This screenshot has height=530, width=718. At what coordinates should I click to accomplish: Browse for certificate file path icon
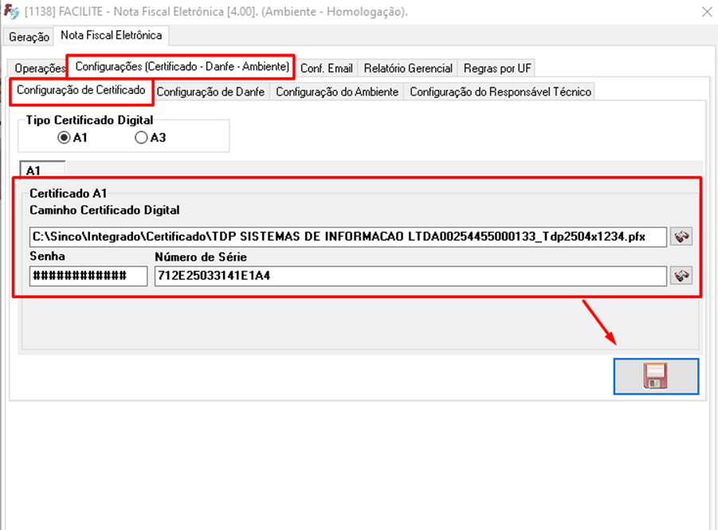point(681,237)
